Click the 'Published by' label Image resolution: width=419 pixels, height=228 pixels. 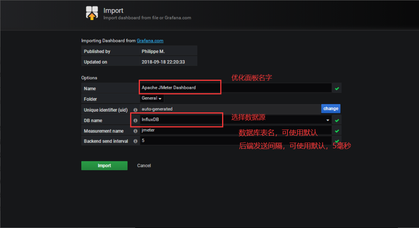[x=97, y=51]
